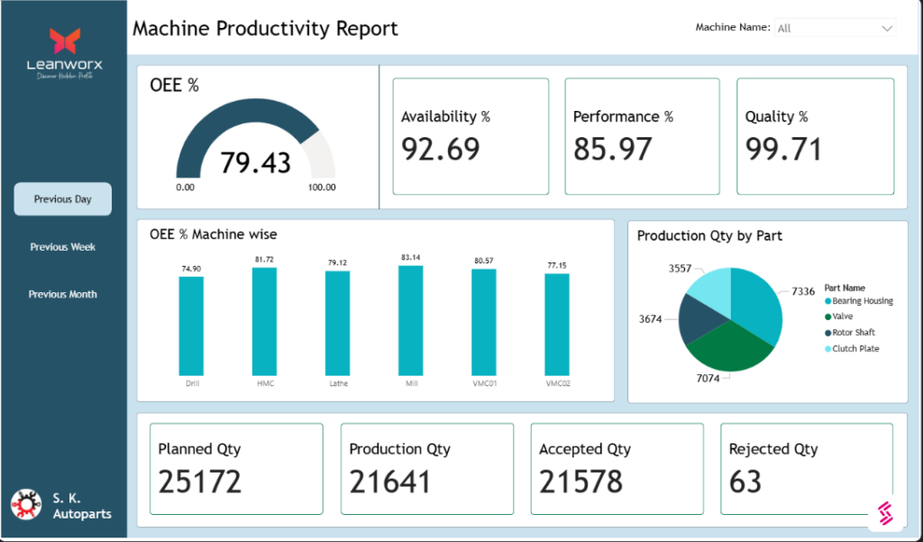Click the Planned Qty card
This screenshot has height=542, width=923.
236,469
